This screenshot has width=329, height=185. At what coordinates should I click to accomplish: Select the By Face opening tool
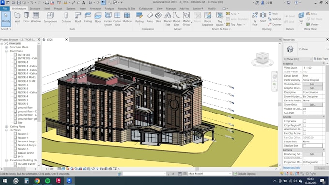click(x=254, y=18)
